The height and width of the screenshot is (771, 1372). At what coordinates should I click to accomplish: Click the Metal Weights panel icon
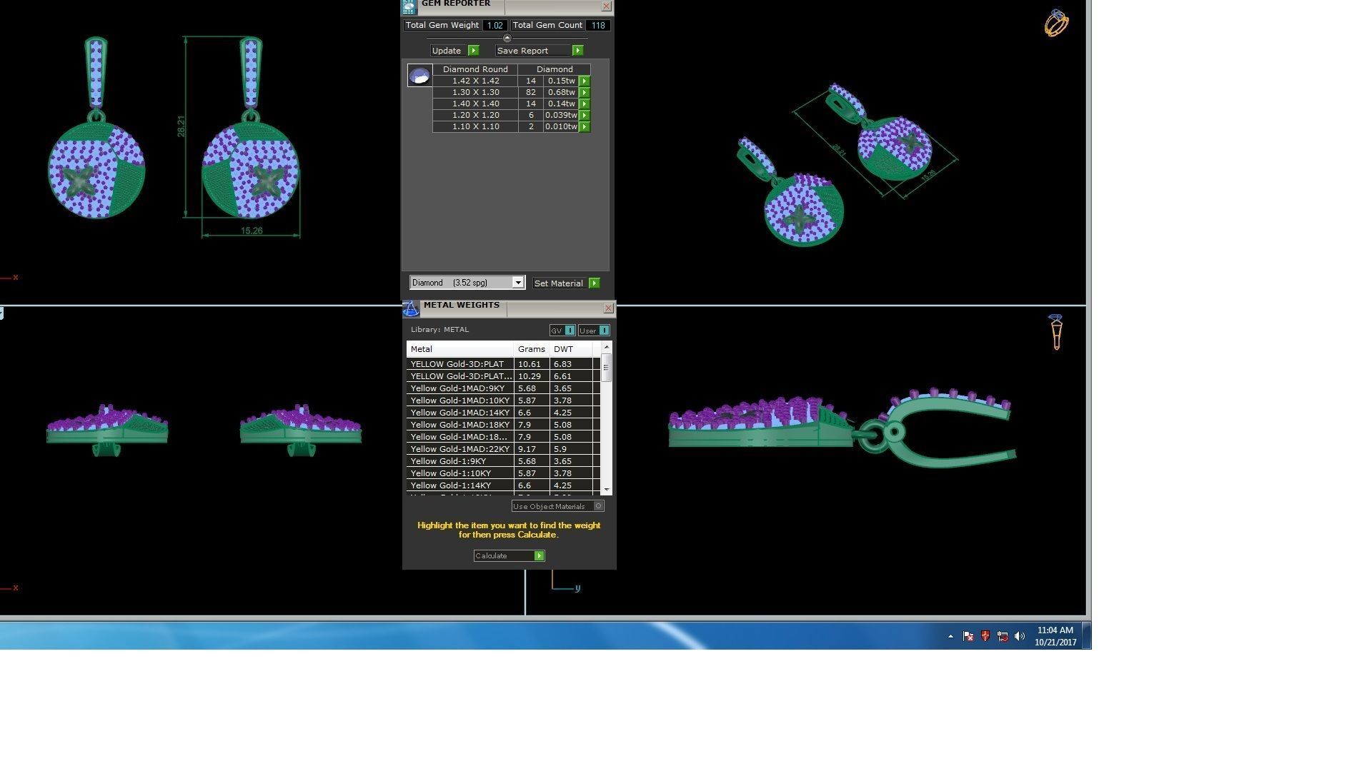coord(411,308)
